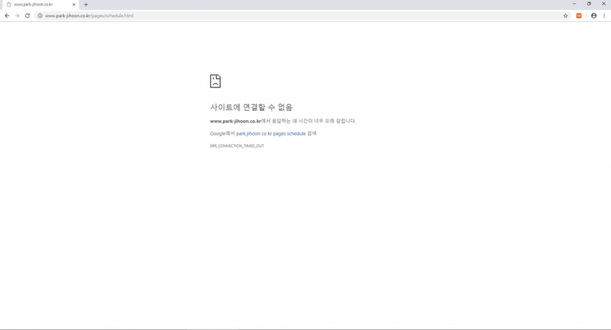Viewport: 611px width, 330px height.
Task: Reload the timed-out page
Action: tap(27, 16)
